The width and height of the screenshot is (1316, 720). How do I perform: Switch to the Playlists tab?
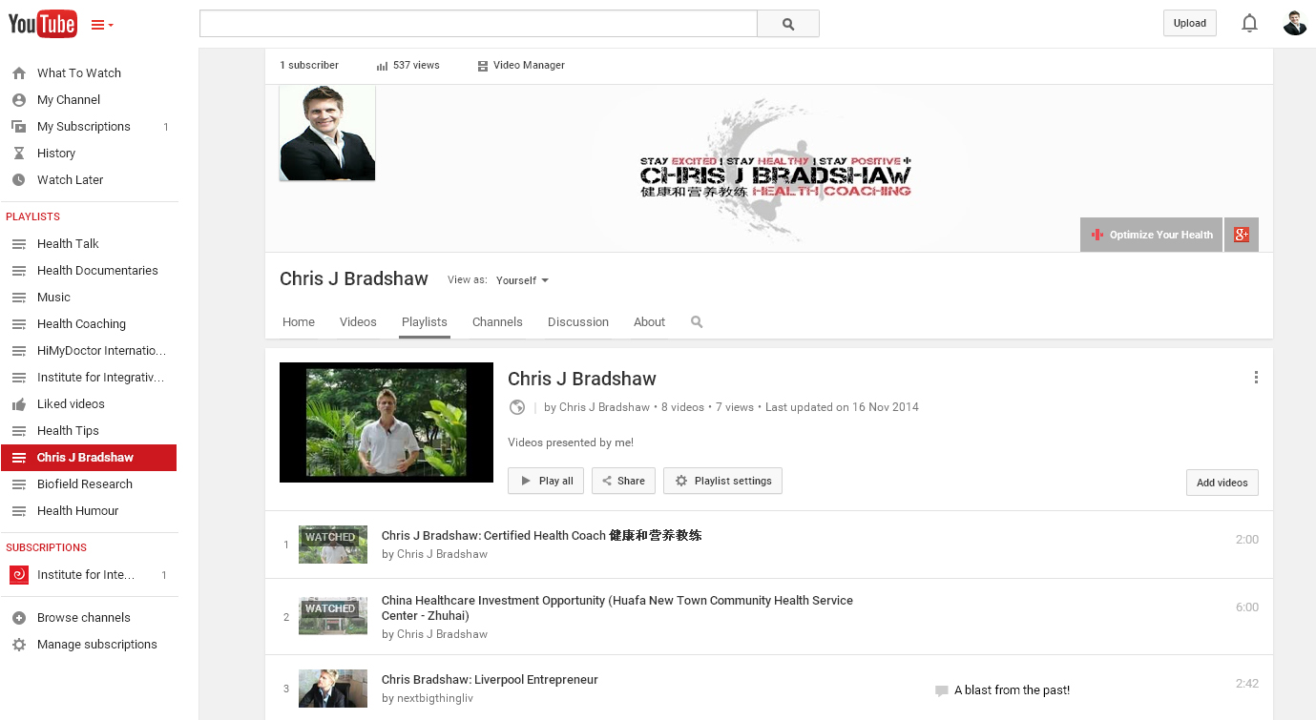(425, 322)
